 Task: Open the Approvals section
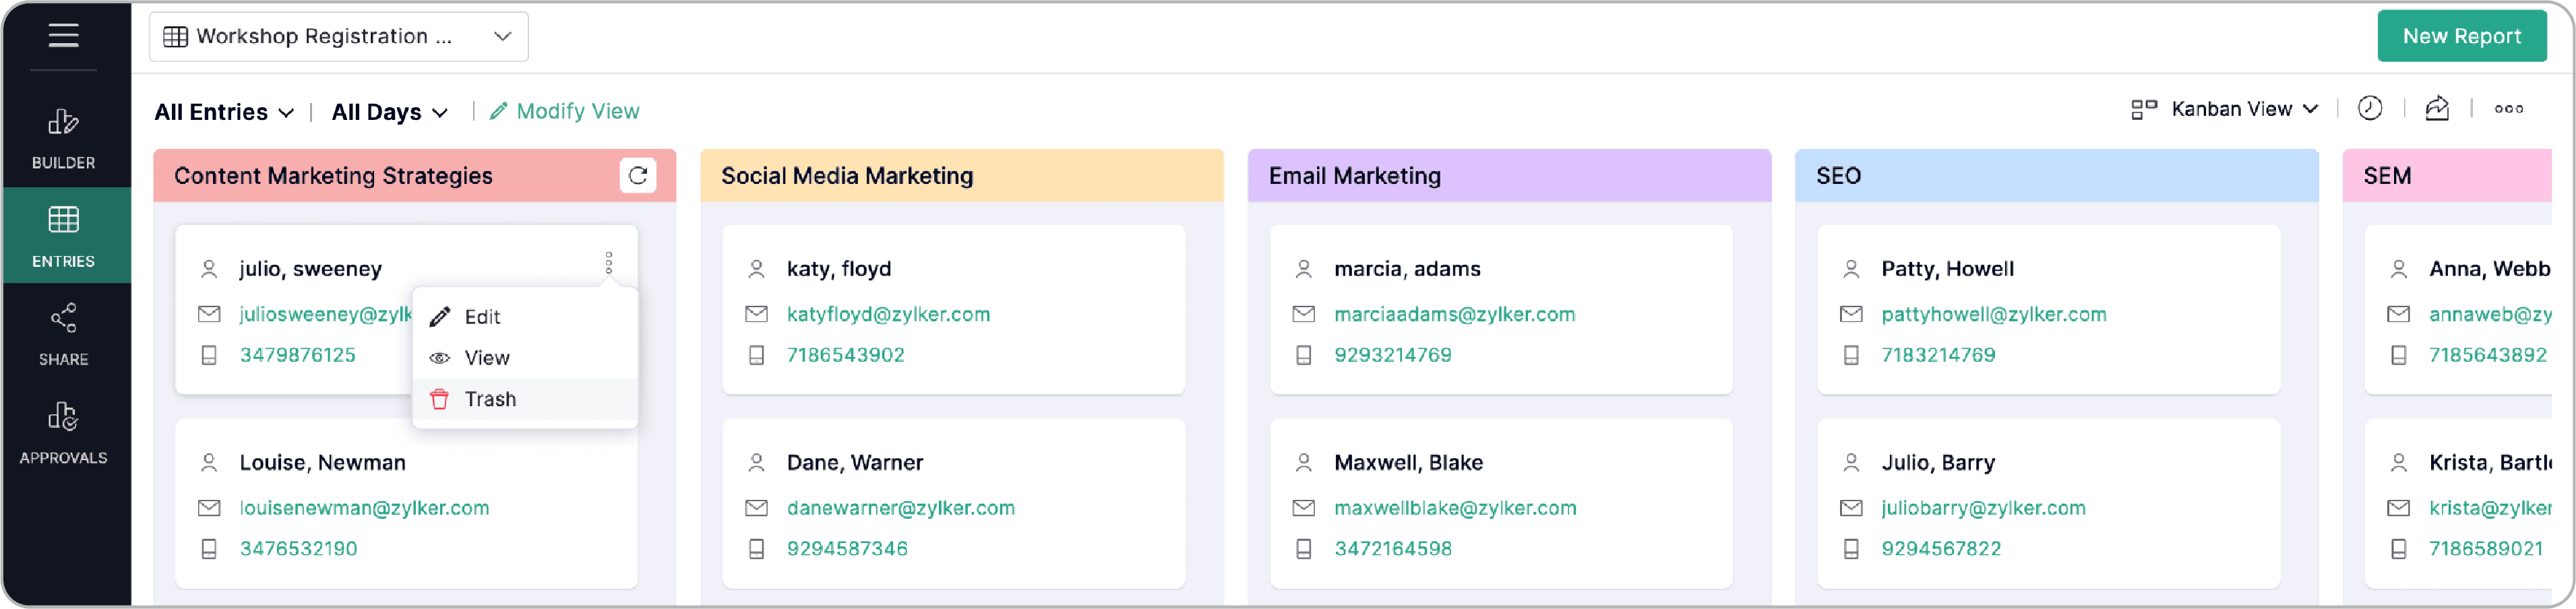click(63, 432)
